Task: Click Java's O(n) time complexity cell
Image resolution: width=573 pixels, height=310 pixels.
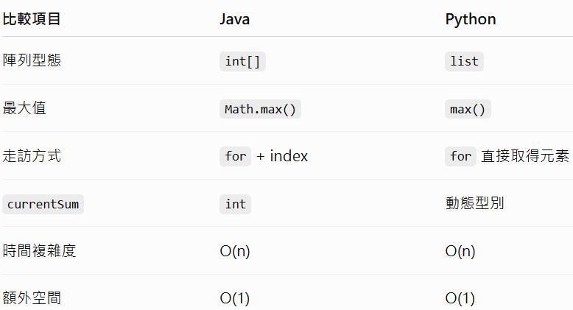Action: click(235, 251)
